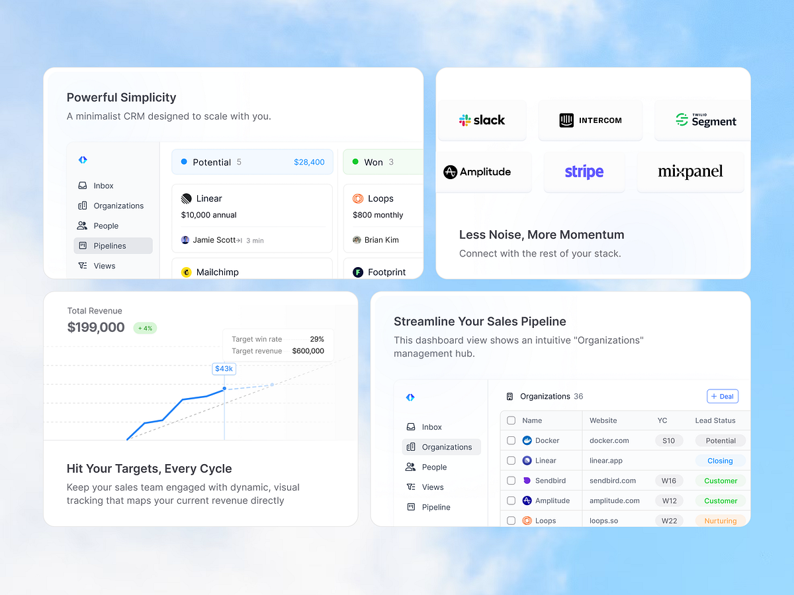Click the $600,000 target revenue value
Viewport: 794px width, 595px height.
point(308,351)
